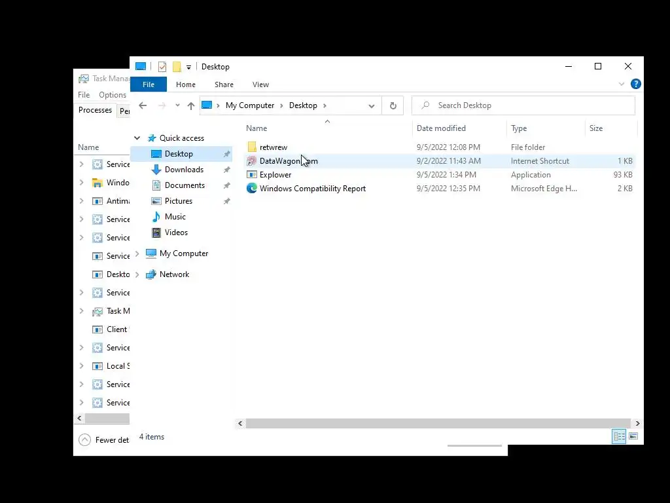Select the Windows Compatibility Report Edge icon

pyautogui.click(x=252, y=188)
